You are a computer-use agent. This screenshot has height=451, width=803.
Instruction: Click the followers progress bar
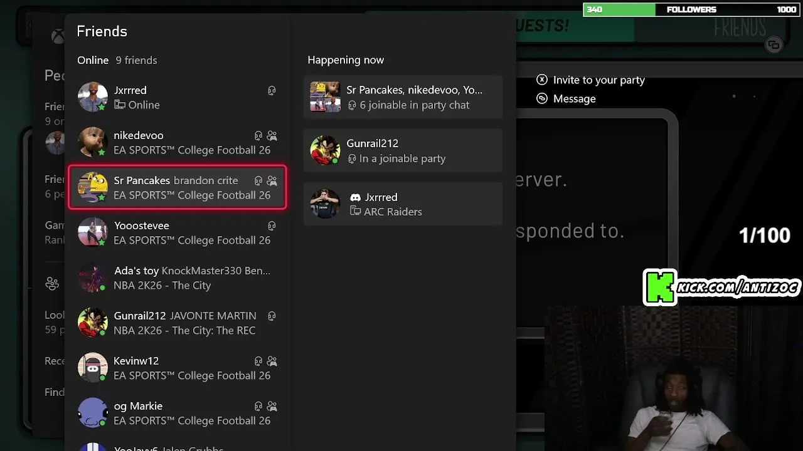pos(690,9)
